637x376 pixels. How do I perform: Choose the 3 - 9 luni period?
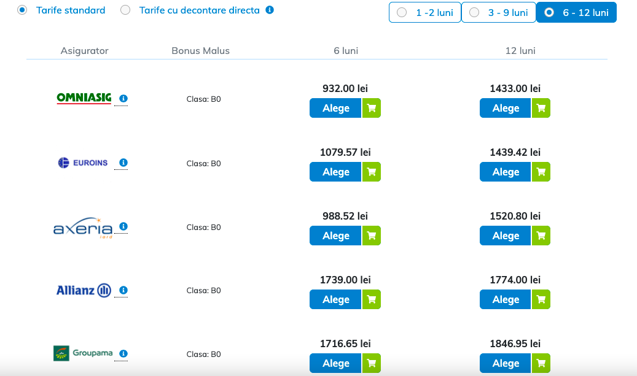(x=498, y=12)
